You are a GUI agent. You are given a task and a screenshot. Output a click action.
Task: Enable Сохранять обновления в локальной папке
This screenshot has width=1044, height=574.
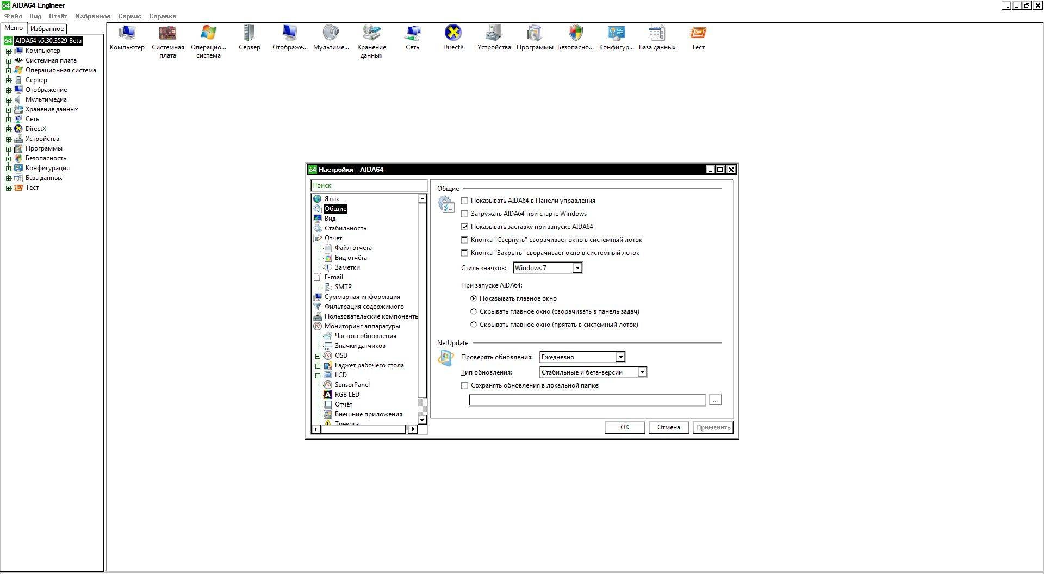pyautogui.click(x=464, y=385)
